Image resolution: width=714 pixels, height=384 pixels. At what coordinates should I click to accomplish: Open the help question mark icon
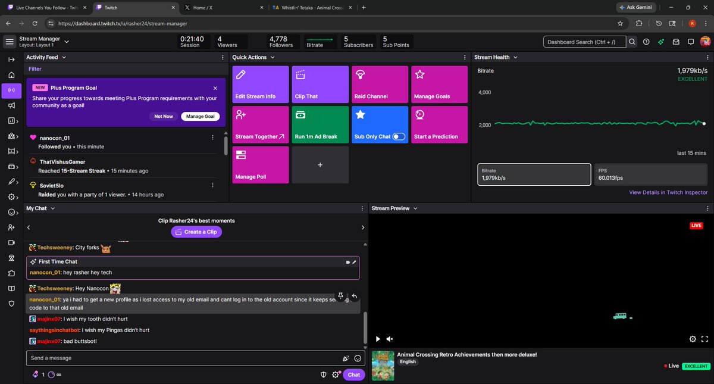(647, 42)
